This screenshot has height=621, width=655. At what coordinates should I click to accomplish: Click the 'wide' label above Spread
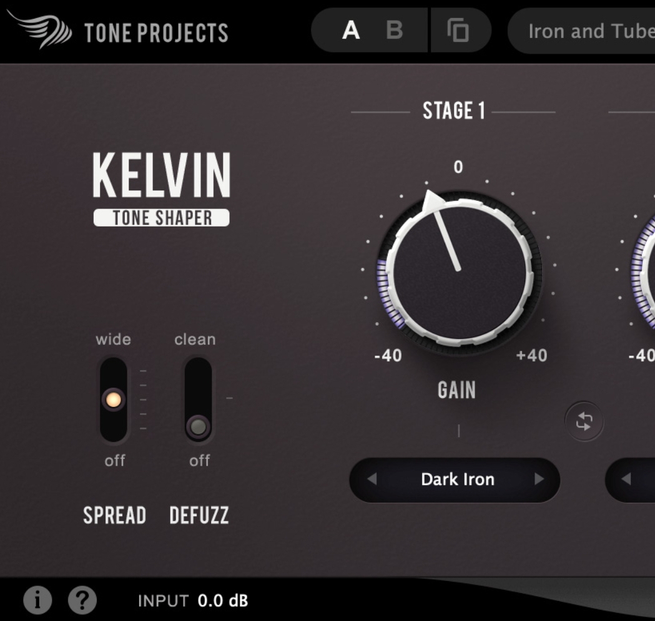click(x=113, y=339)
